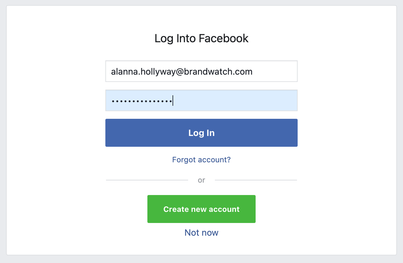The width and height of the screenshot is (403, 263).
Task: Recover the account via Forgot account?
Action: [201, 159]
